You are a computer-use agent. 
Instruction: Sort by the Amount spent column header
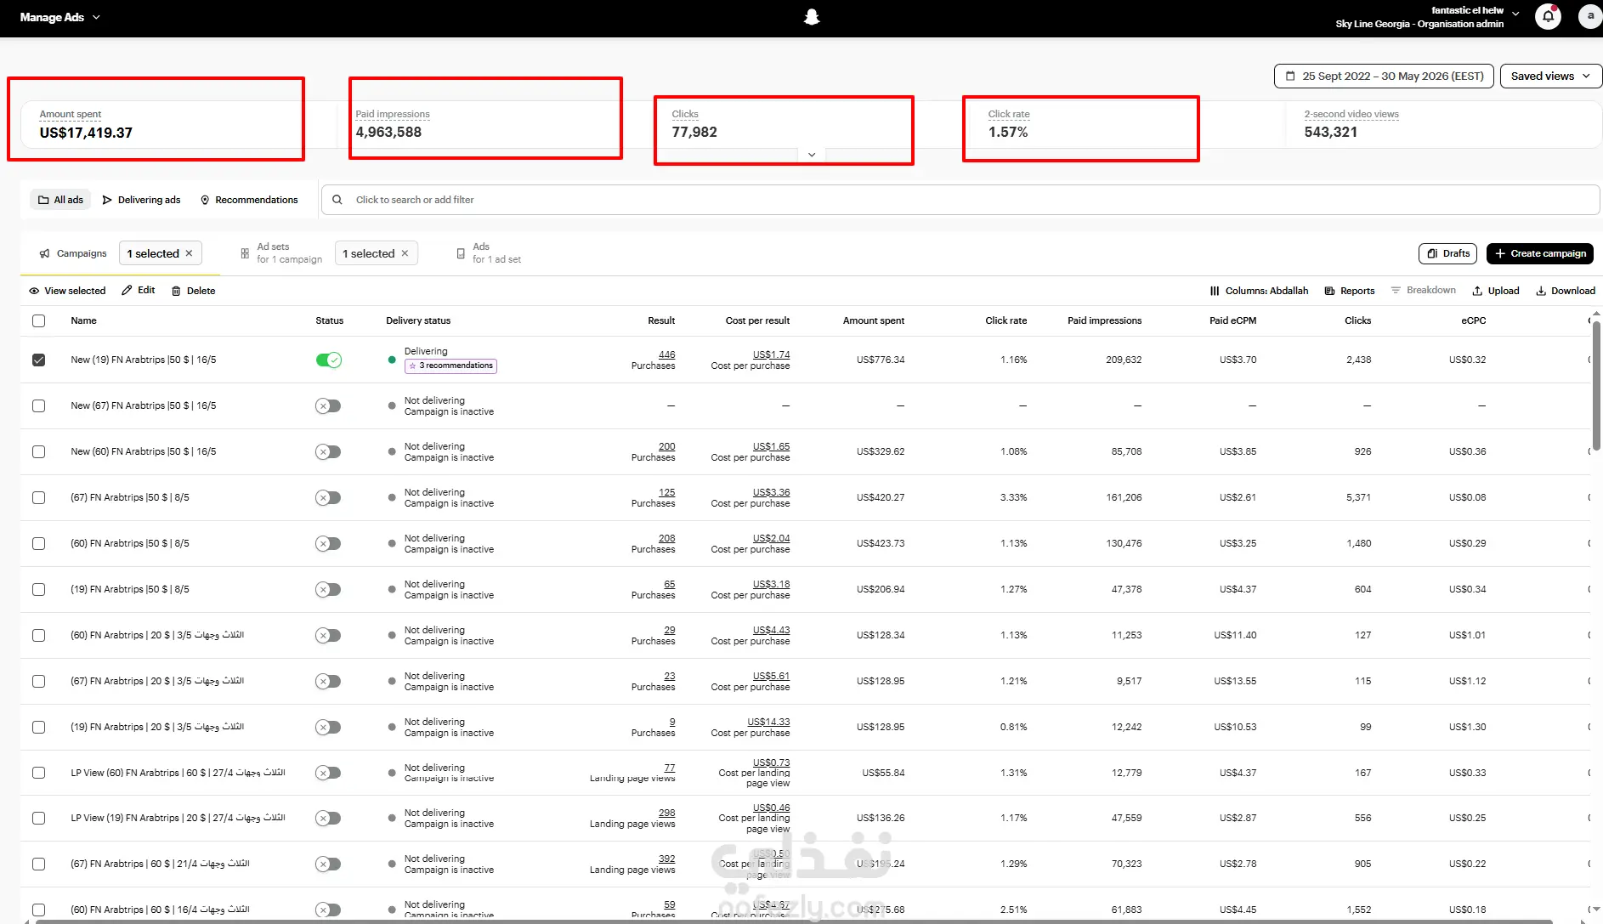(x=874, y=320)
